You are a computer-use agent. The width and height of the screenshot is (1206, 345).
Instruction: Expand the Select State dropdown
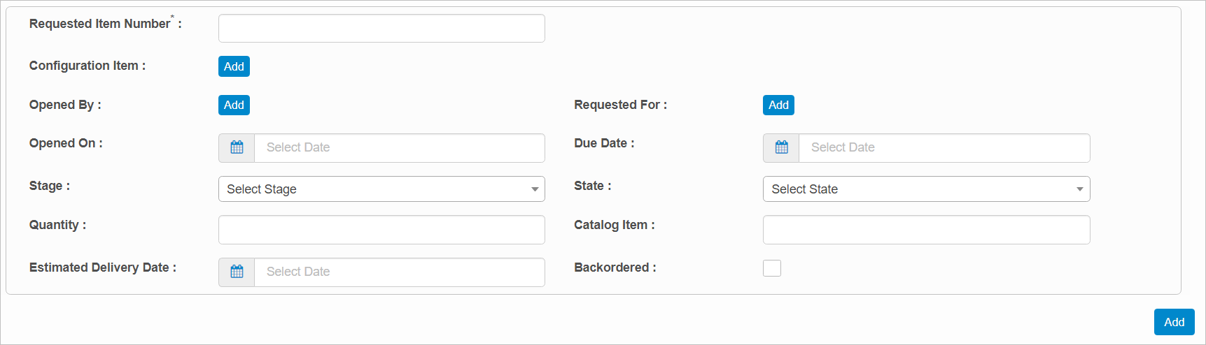(926, 189)
